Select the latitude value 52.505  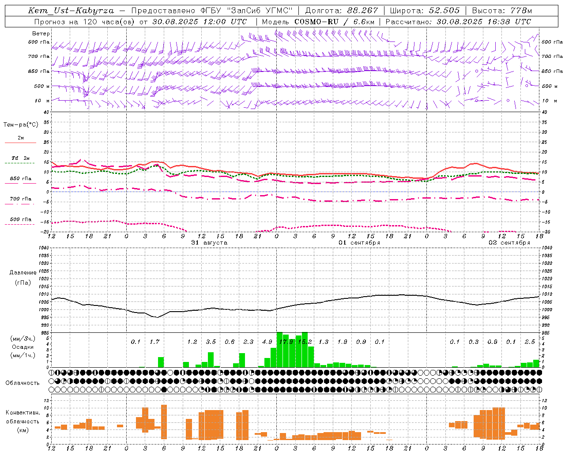[444, 11]
